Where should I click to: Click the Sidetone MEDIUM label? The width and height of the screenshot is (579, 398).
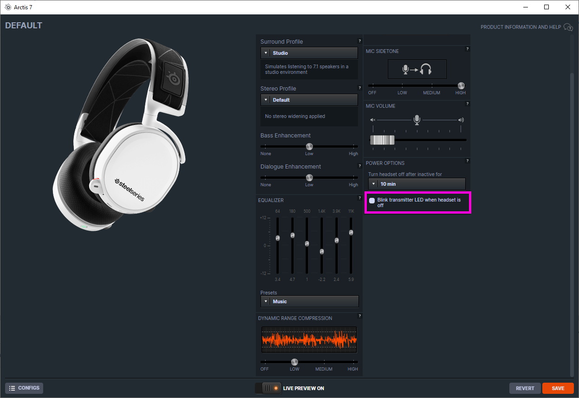(432, 93)
